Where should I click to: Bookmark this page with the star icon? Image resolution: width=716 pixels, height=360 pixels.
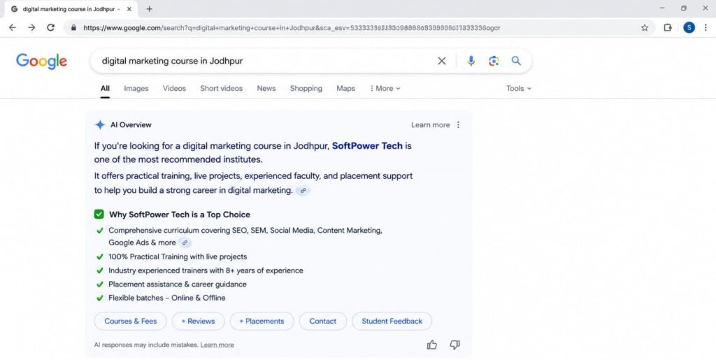(645, 28)
